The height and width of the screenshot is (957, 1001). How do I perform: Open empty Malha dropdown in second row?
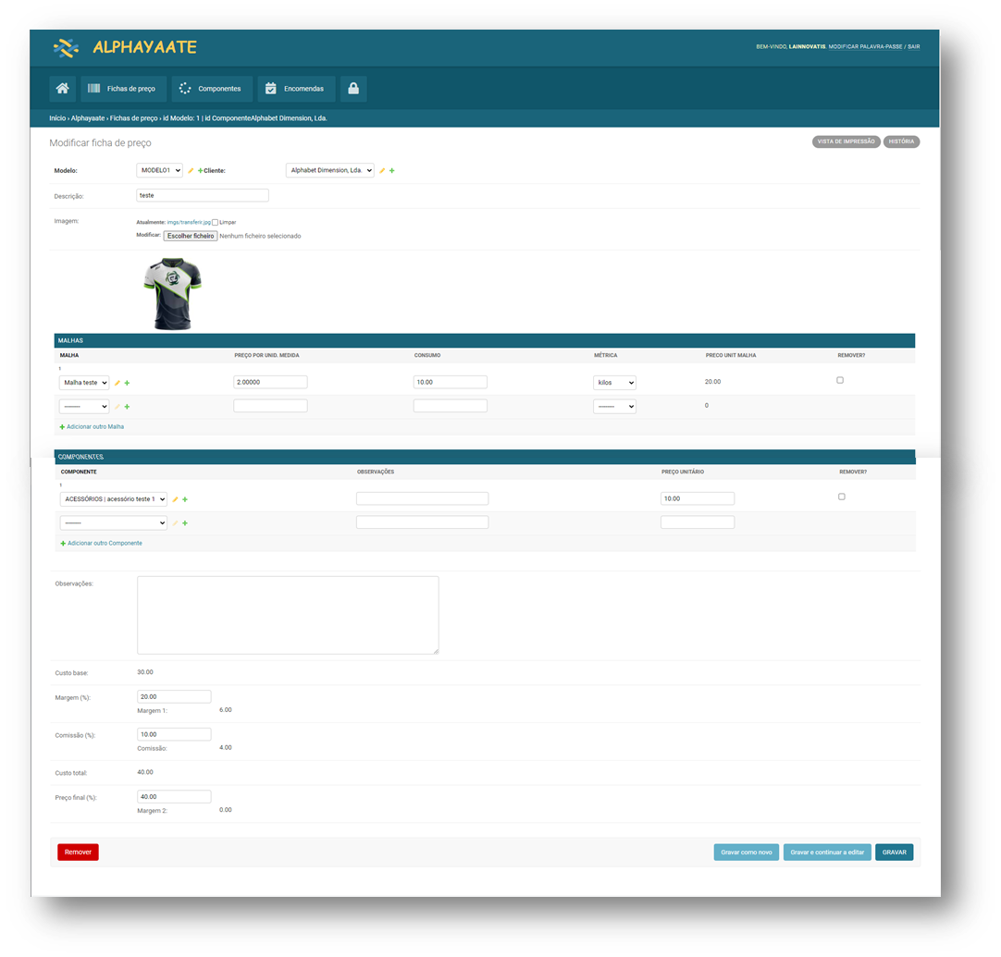coord(84,407)
